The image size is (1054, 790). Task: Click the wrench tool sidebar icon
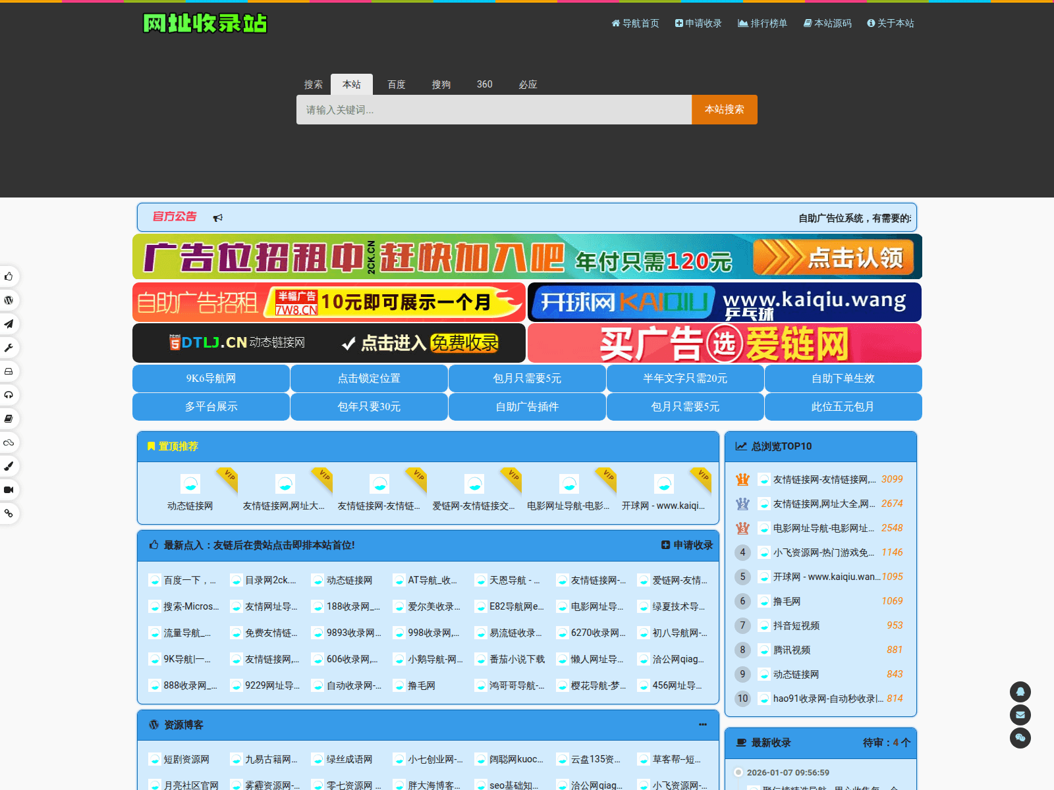[9, 348]
